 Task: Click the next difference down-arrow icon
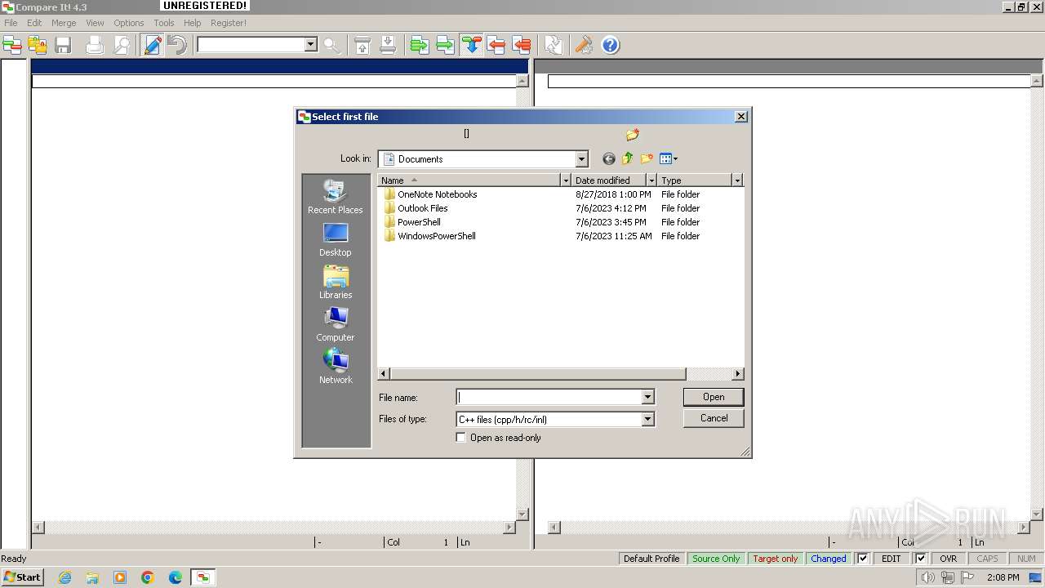point(388,45)
